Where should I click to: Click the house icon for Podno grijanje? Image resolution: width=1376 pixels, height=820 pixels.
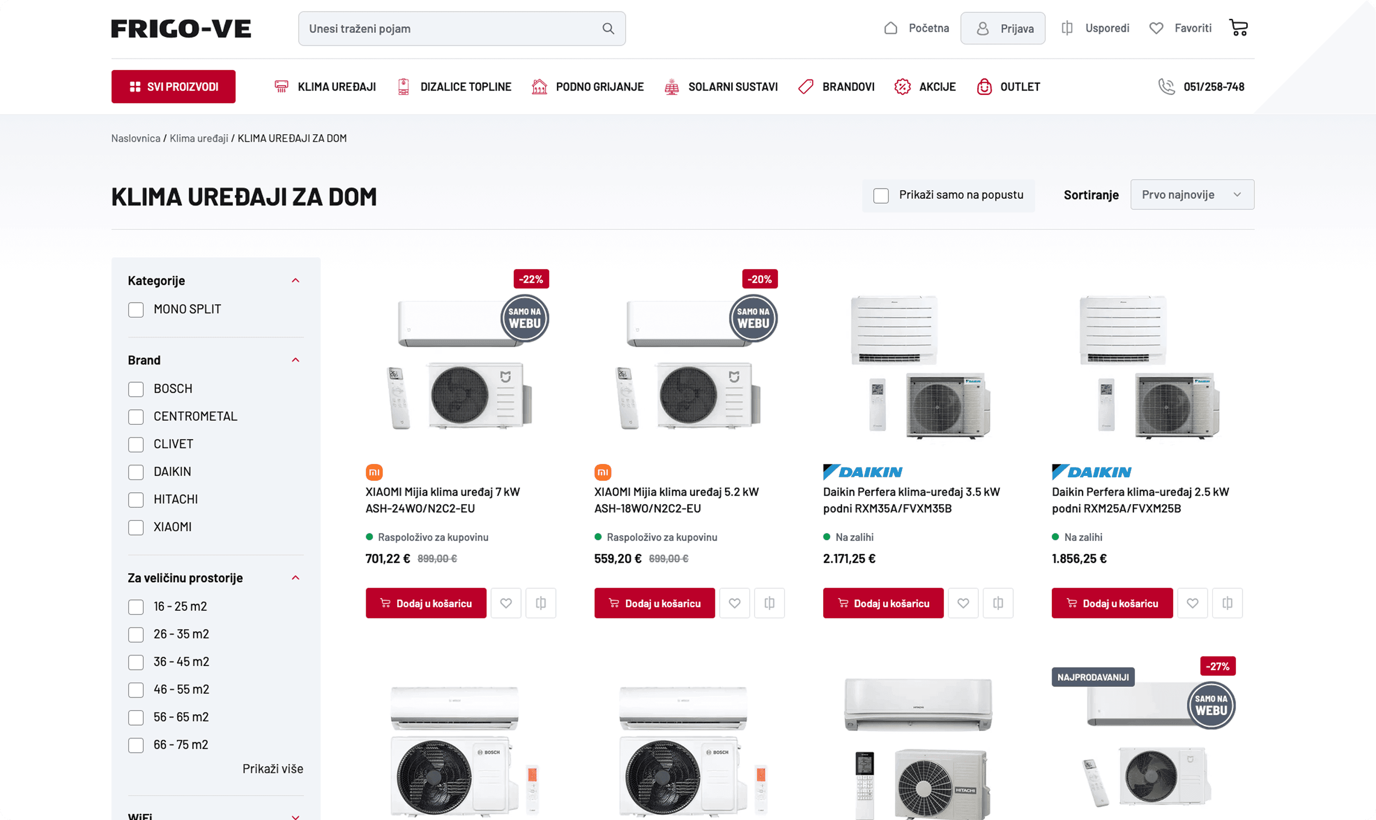point(539,87)
